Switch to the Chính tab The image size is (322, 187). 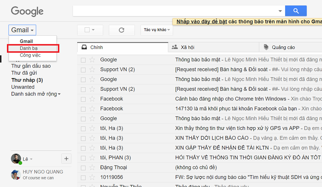point(123,47)
